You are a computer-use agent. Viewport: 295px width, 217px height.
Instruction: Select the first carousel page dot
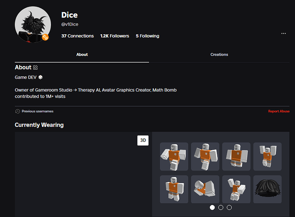pos(212,207)
